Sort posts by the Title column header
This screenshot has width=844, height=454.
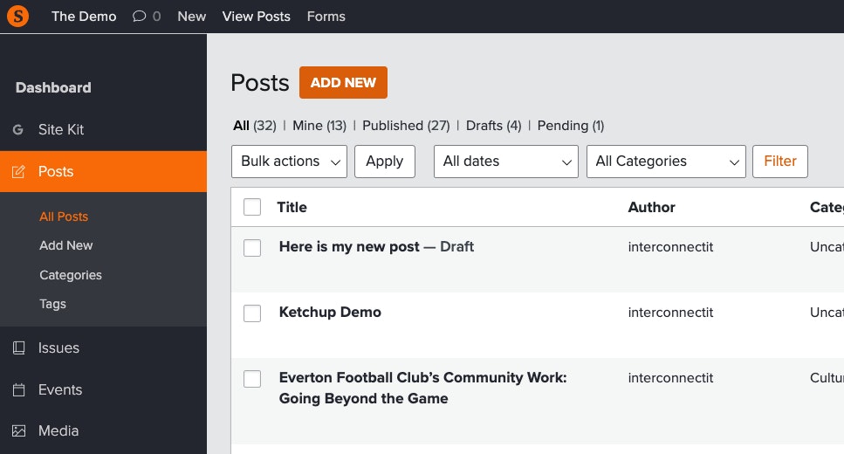(x=292, y=207)
